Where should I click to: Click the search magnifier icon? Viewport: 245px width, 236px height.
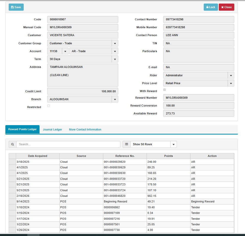click(x=12, y=144)
